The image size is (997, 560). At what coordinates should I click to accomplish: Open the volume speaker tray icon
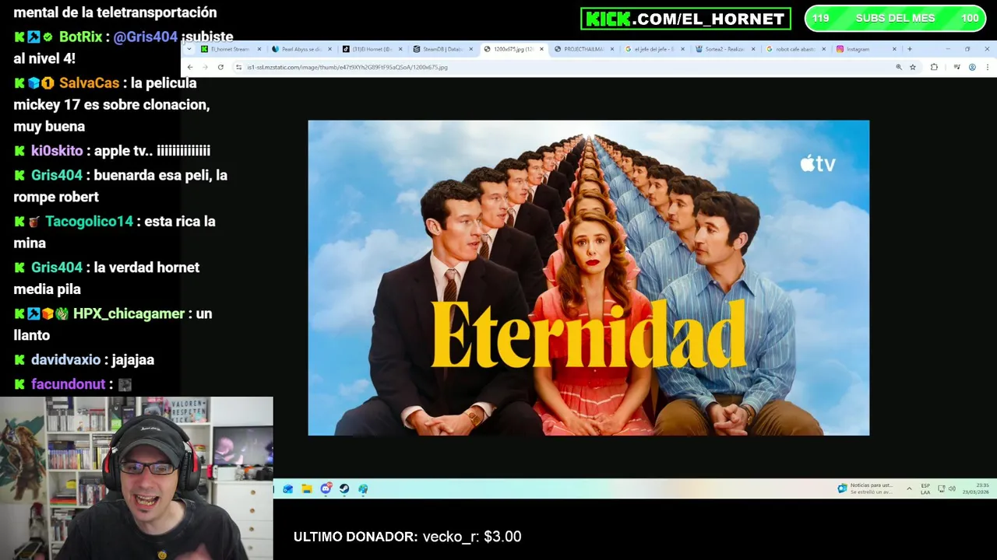tap(952, 488)
